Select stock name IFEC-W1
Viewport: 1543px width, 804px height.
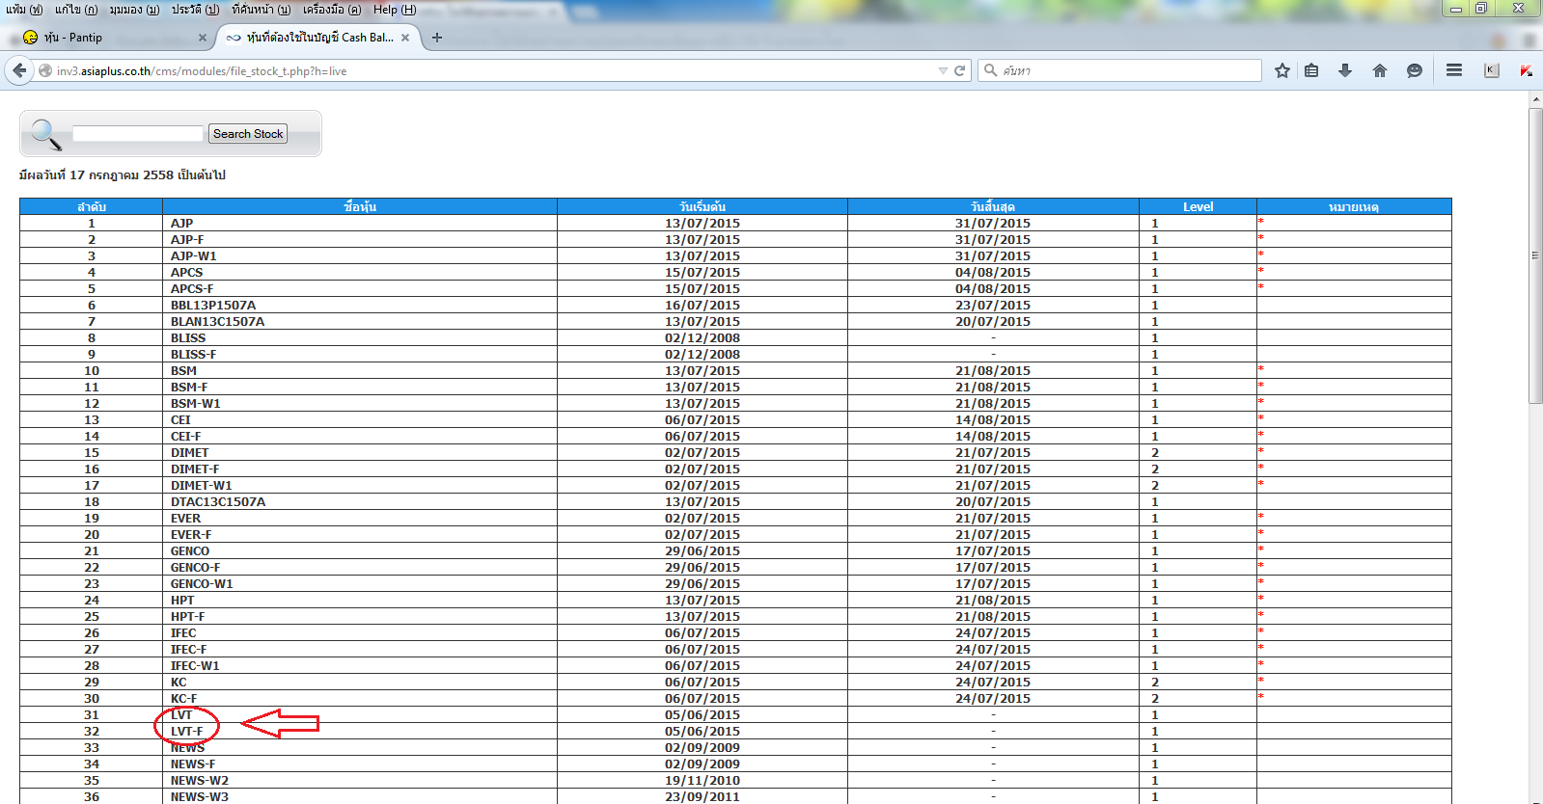tap(195, 666)
